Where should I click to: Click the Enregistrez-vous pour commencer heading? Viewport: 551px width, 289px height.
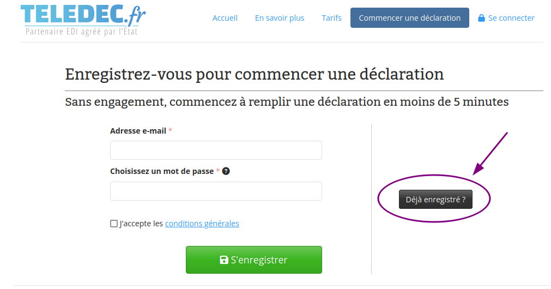[254, 74]
